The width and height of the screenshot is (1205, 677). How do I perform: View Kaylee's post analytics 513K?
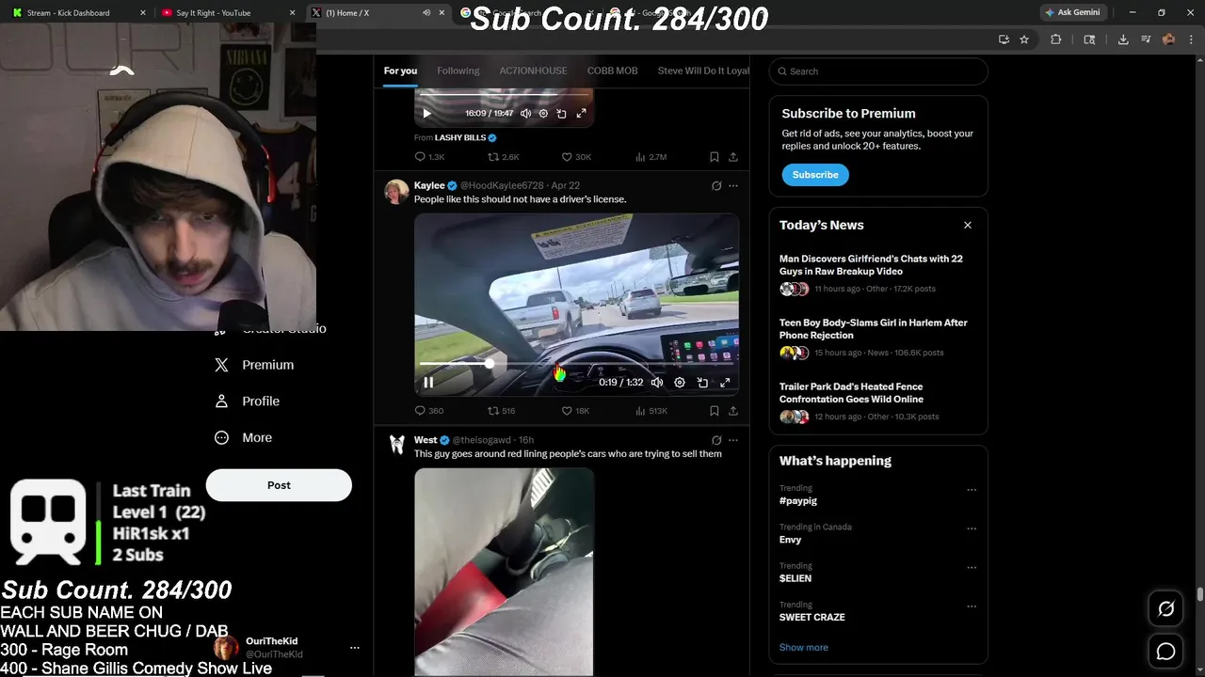click(651, 411)
